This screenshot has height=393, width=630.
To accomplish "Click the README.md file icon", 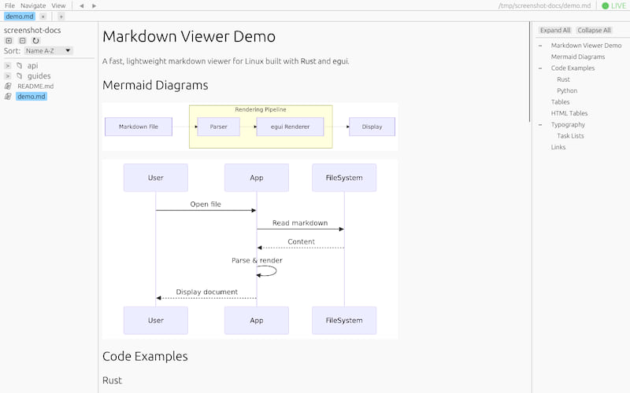I will [9, 86].
